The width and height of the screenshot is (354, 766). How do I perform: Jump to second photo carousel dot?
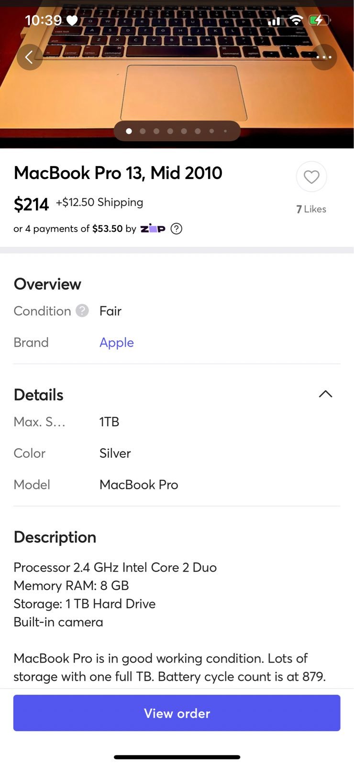pos(143,131)
